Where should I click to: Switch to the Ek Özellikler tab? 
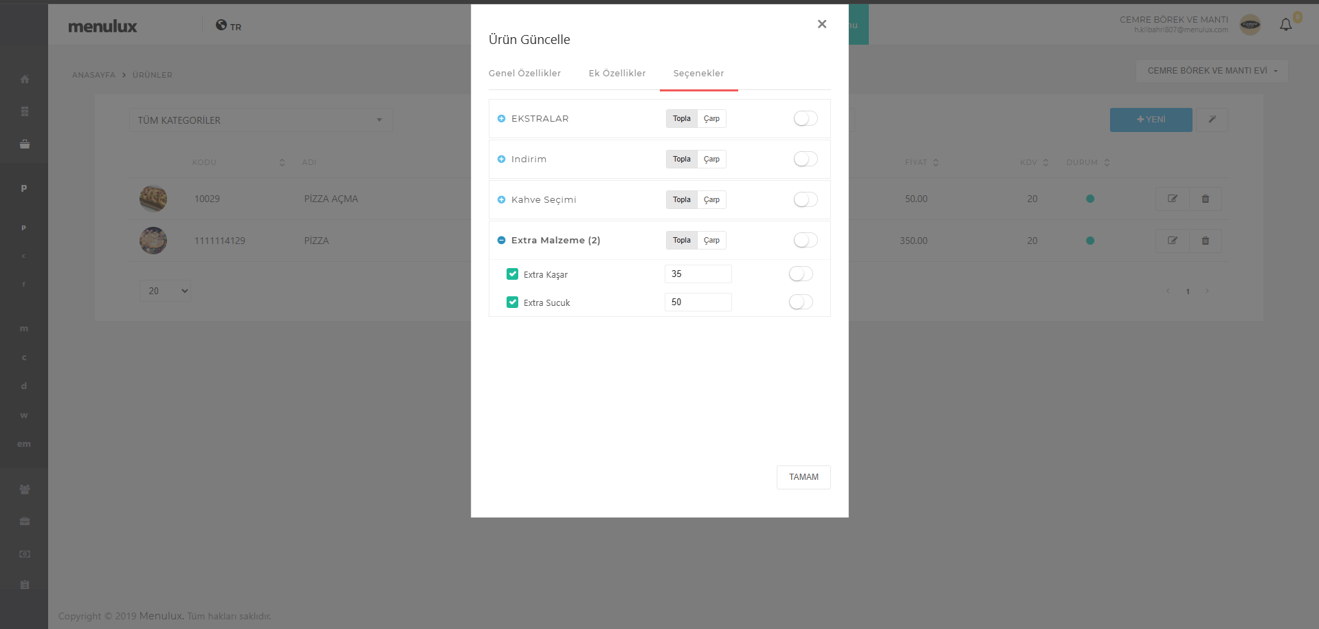[x=617, y=74]
